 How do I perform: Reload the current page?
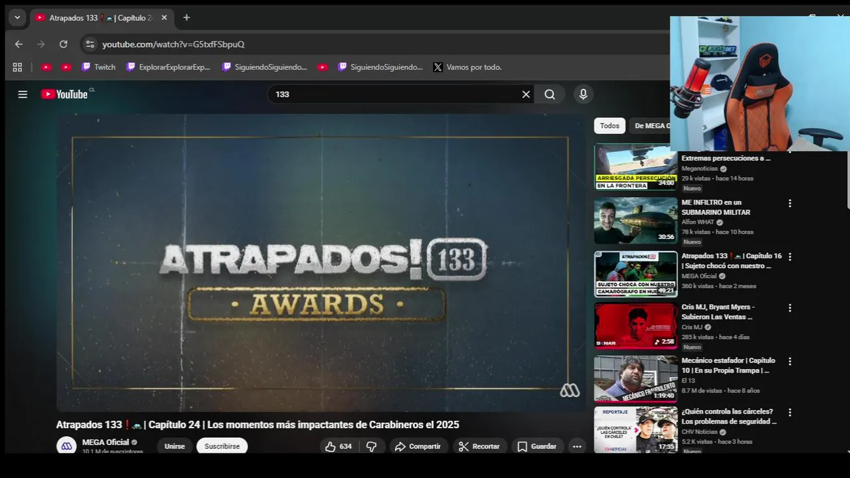63,44
